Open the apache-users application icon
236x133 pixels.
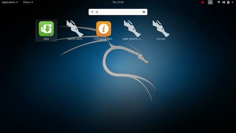[75, 29]
